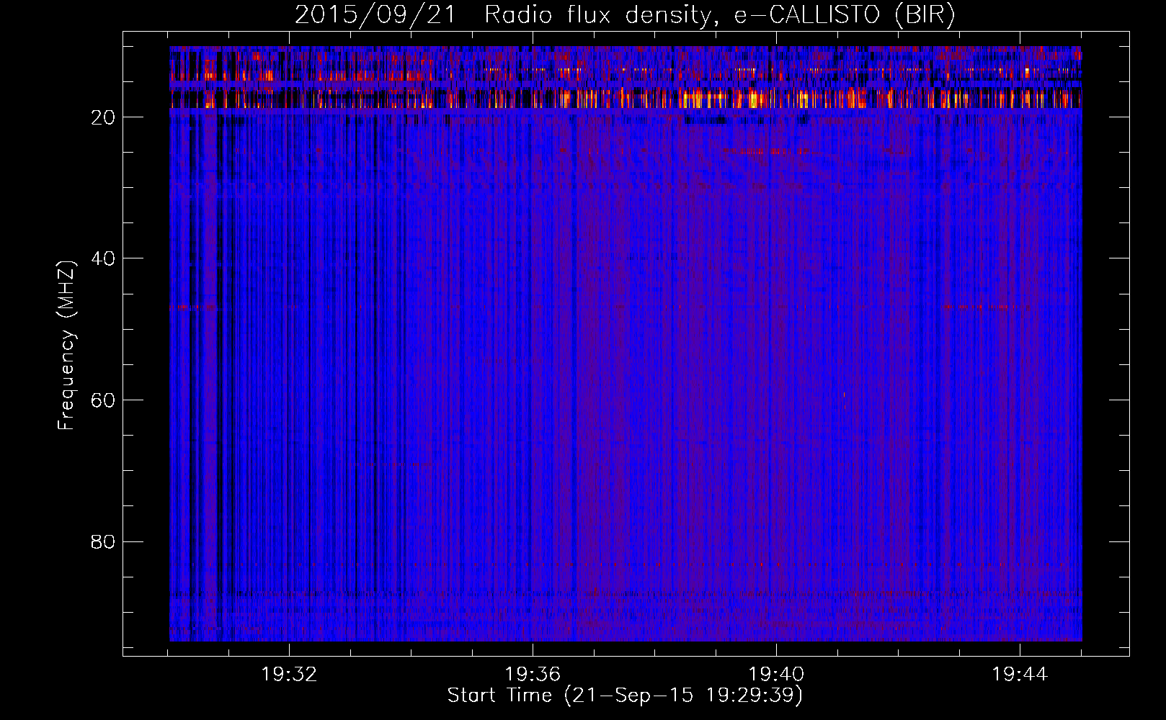Click the 20 MHz frequency tick label
Image resolution: width=1166 pixels, height=720 pixels.
coord(103,117)
